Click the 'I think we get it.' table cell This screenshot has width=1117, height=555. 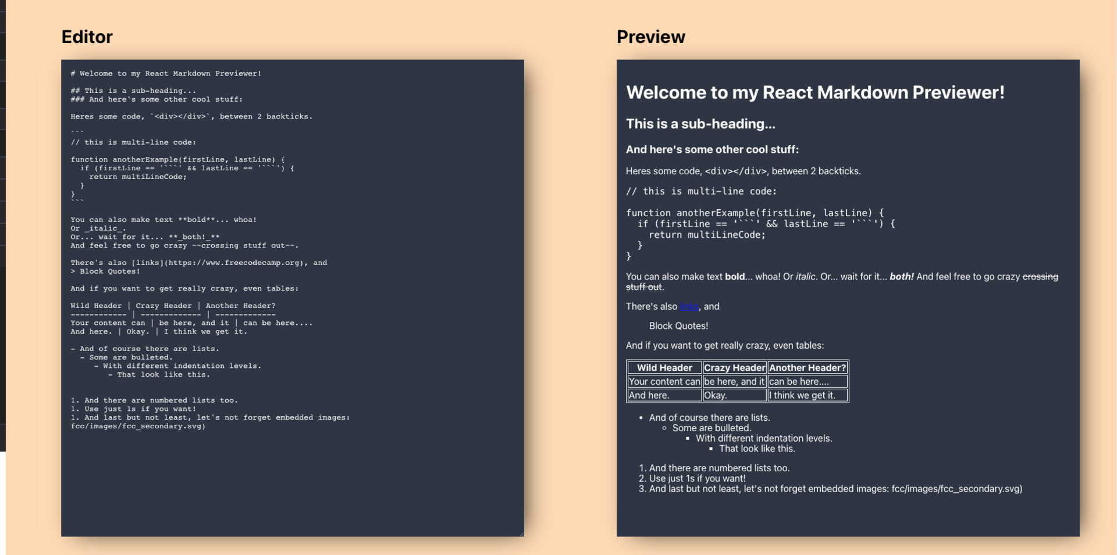point(807,395)
